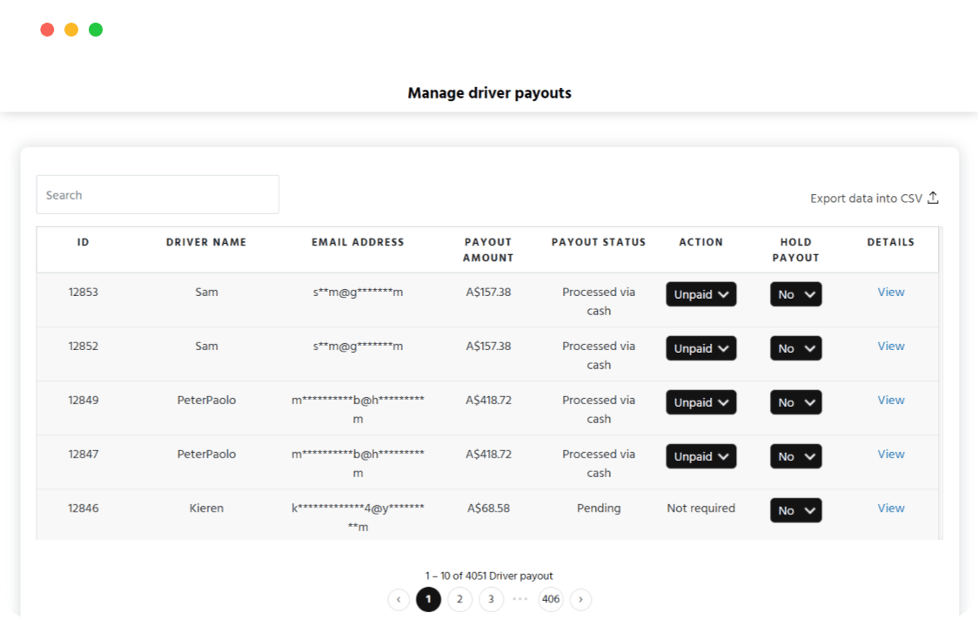Click Export data into CSV
This screenshot has height=620, width=978.
(x=865, y=198)
